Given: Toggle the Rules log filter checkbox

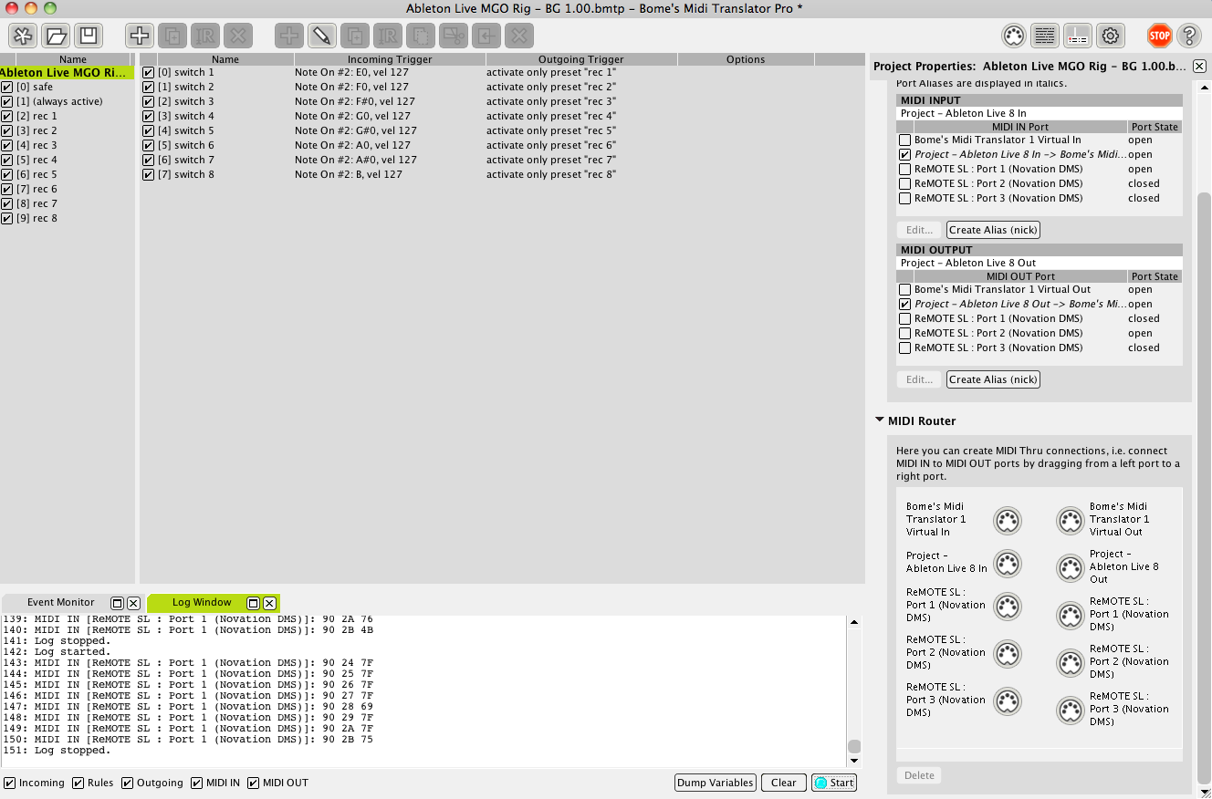Looking at the screenshot, I should pos(78,783).
